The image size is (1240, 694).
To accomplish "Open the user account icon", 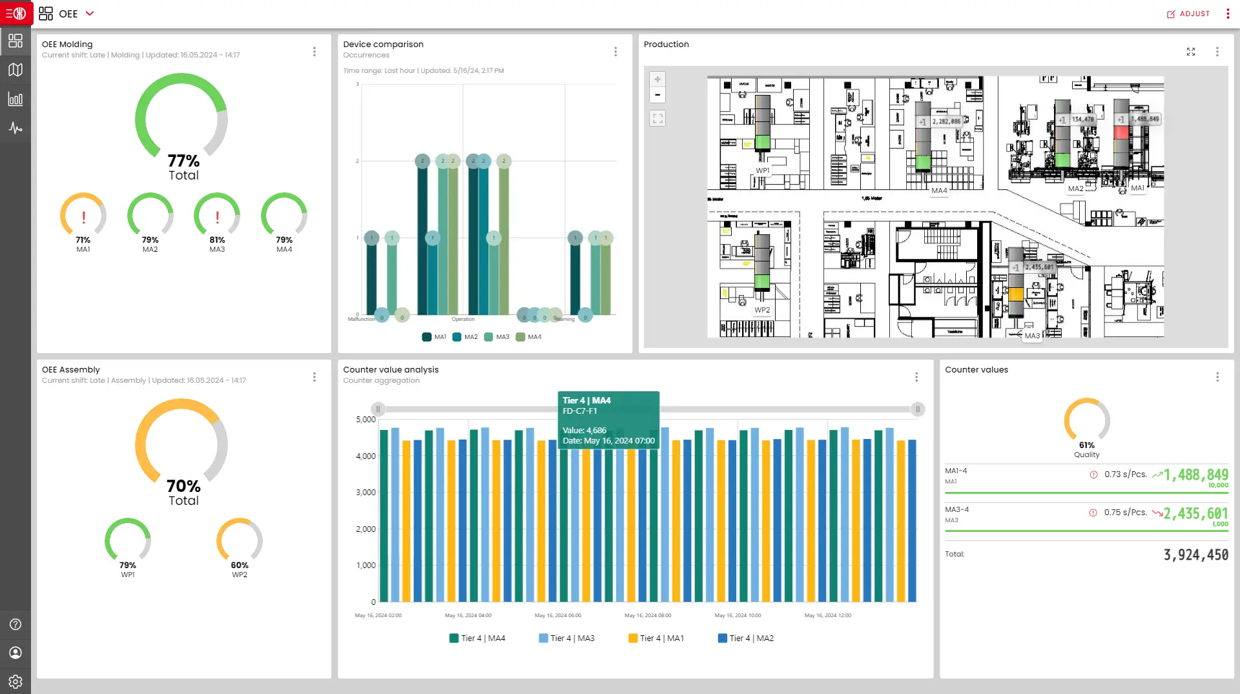I will click(14, 653).
